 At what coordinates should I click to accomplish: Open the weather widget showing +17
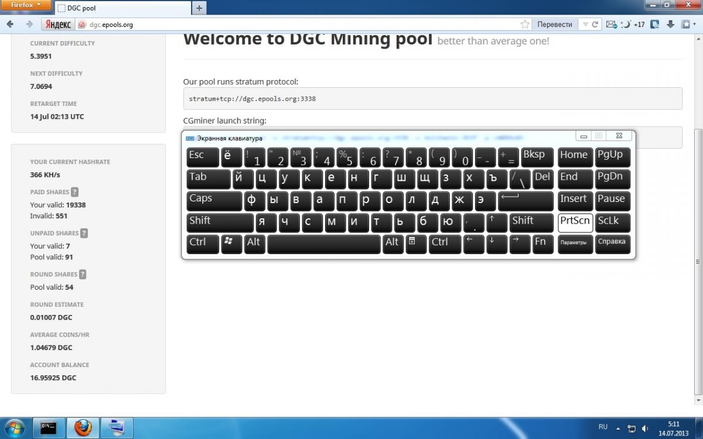click(633, 25)
